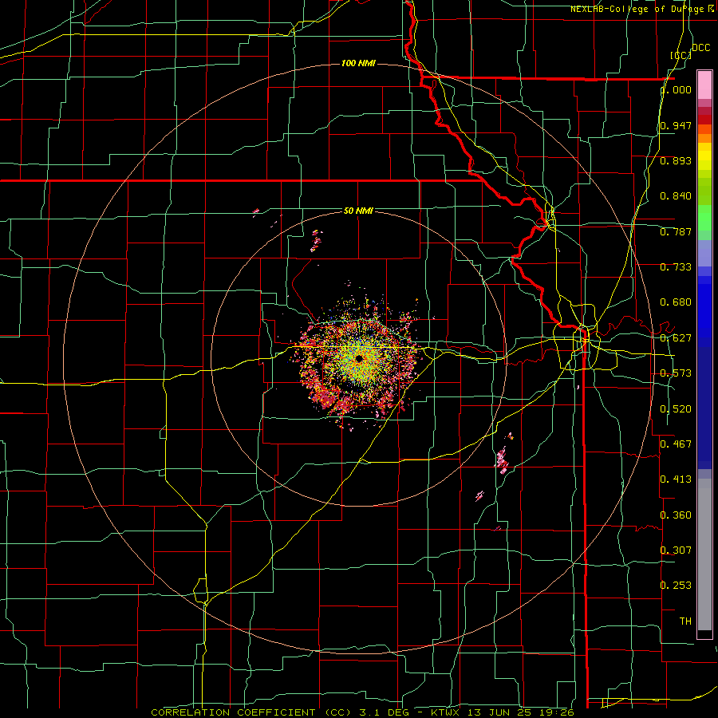The height and width of the screenshot is (718, 718).
Task: Click the Correlation Coefficient KTWX caption at the bottom
Action: tap(362, 712)
